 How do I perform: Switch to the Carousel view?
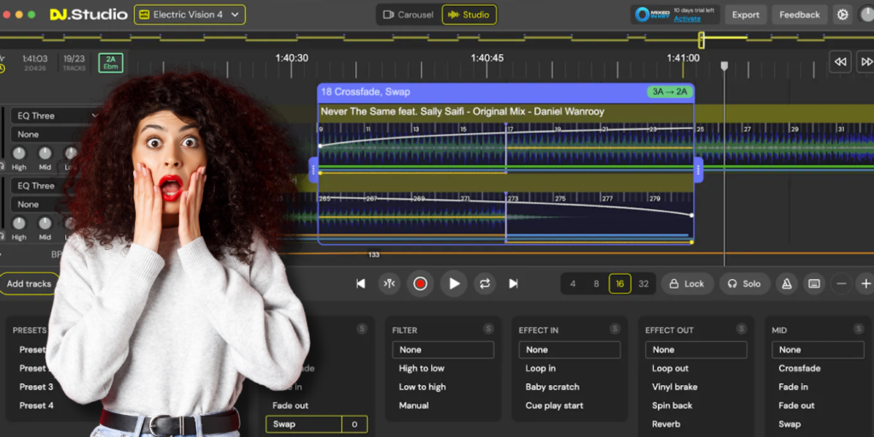(408, 15)
